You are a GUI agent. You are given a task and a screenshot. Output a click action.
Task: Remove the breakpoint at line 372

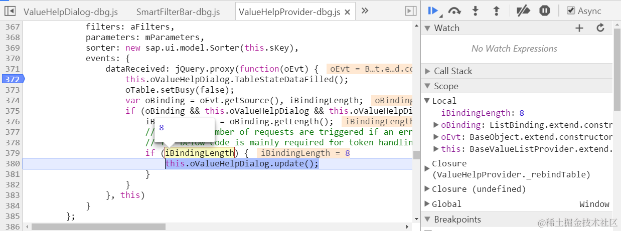(x=12, y=79)
